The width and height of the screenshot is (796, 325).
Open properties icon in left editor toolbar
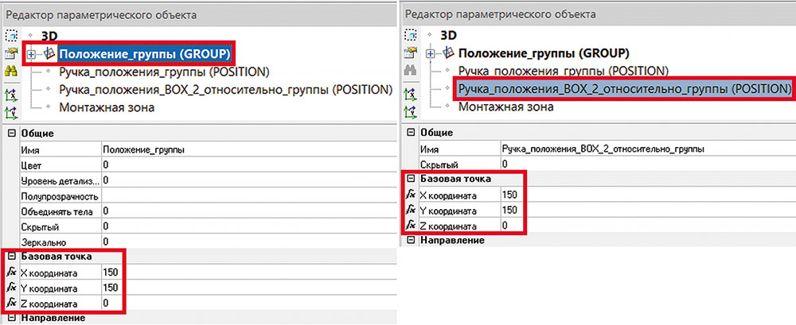pyautogui.click(x=11, y=53)
